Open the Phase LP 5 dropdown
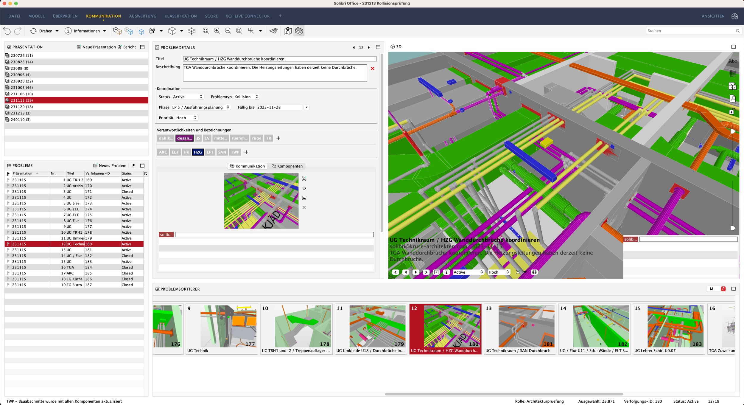Viewport: 744px width, 405px height. click(201, 107)
